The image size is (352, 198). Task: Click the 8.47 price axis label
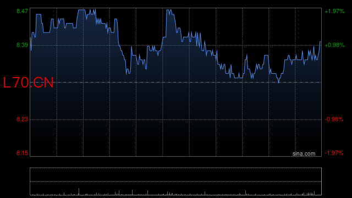pos(22,11)
